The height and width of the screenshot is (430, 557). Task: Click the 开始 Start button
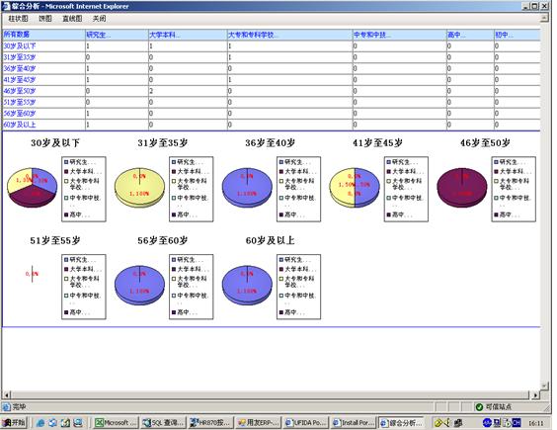coord(15,422)
